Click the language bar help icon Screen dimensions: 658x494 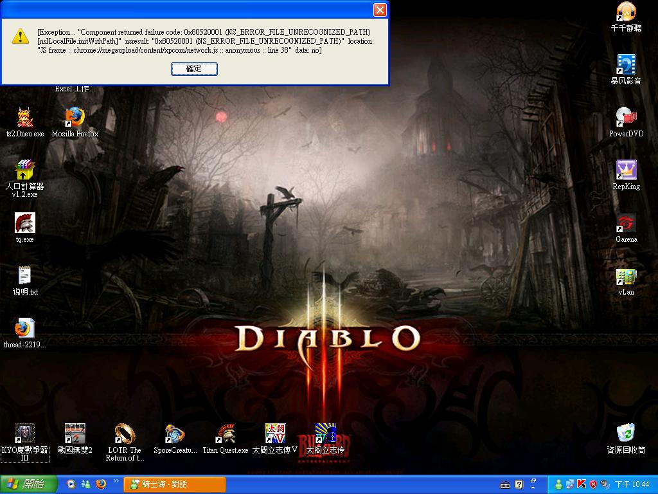[519, 485]
